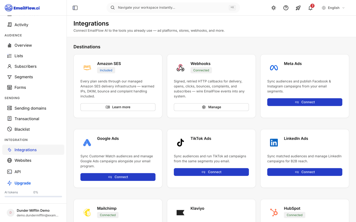Click the Blacklist ban icon

pyautogui.click(x=9, y=129)
